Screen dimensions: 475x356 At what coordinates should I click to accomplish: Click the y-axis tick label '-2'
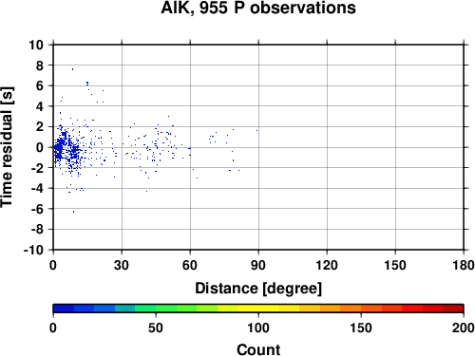tap(37, 168)
